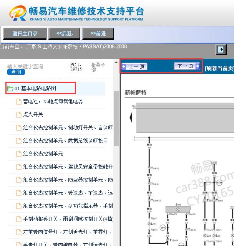Click the PC.7-29715 code text
This screenshot has width=234, height=246.
click(76, 67)
